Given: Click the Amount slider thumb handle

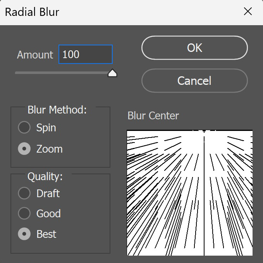Looking at the screenshot, I should pos(112,73).
